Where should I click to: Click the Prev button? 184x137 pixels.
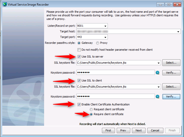point(123,130)
